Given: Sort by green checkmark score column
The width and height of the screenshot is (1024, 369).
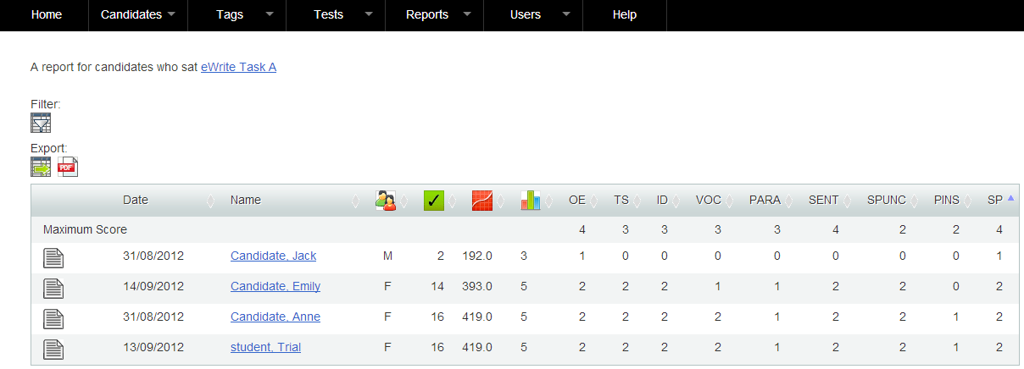Looking at the screenshot, I should pos(434,201).
